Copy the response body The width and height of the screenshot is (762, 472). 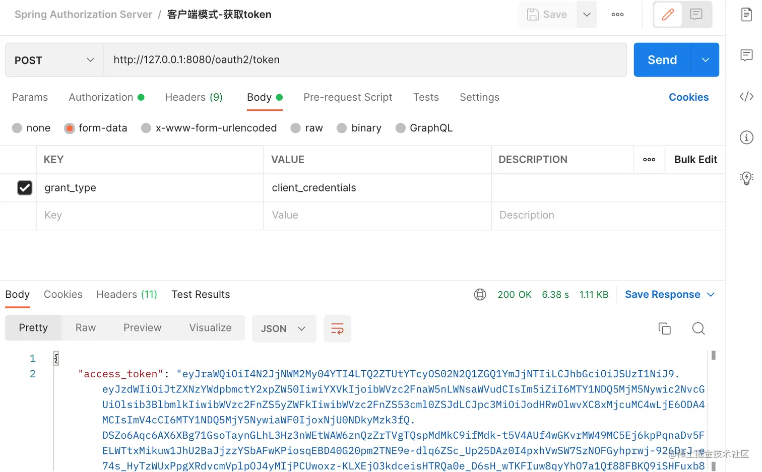pos(665,328)
